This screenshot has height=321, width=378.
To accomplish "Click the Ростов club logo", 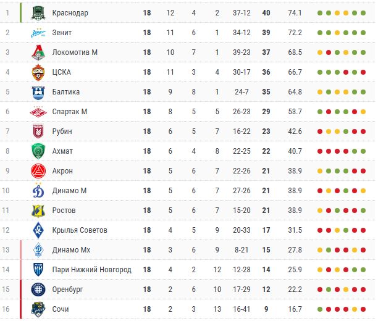I will [x=39, y=211].
